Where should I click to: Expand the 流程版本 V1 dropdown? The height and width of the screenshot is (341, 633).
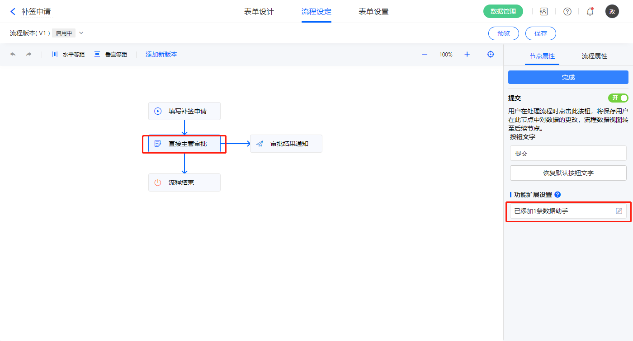coord(81,33)
